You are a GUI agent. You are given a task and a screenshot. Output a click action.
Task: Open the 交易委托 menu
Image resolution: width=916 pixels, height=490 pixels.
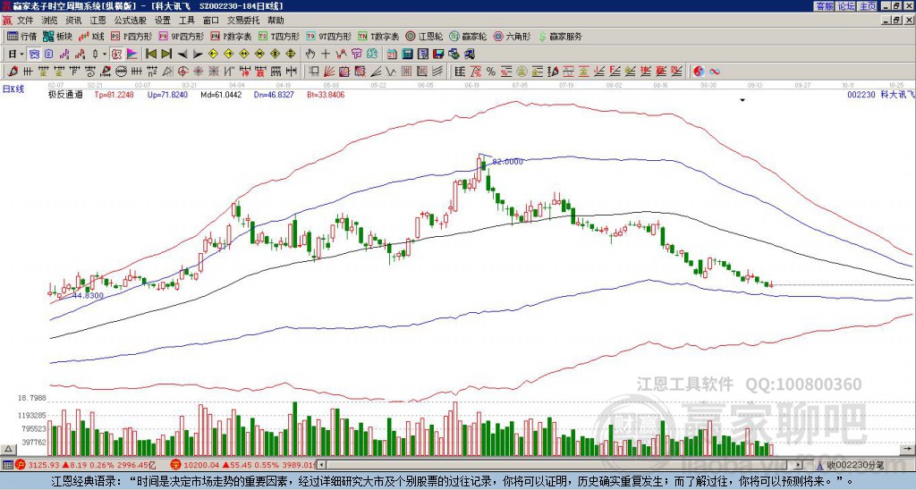(243, 21)
